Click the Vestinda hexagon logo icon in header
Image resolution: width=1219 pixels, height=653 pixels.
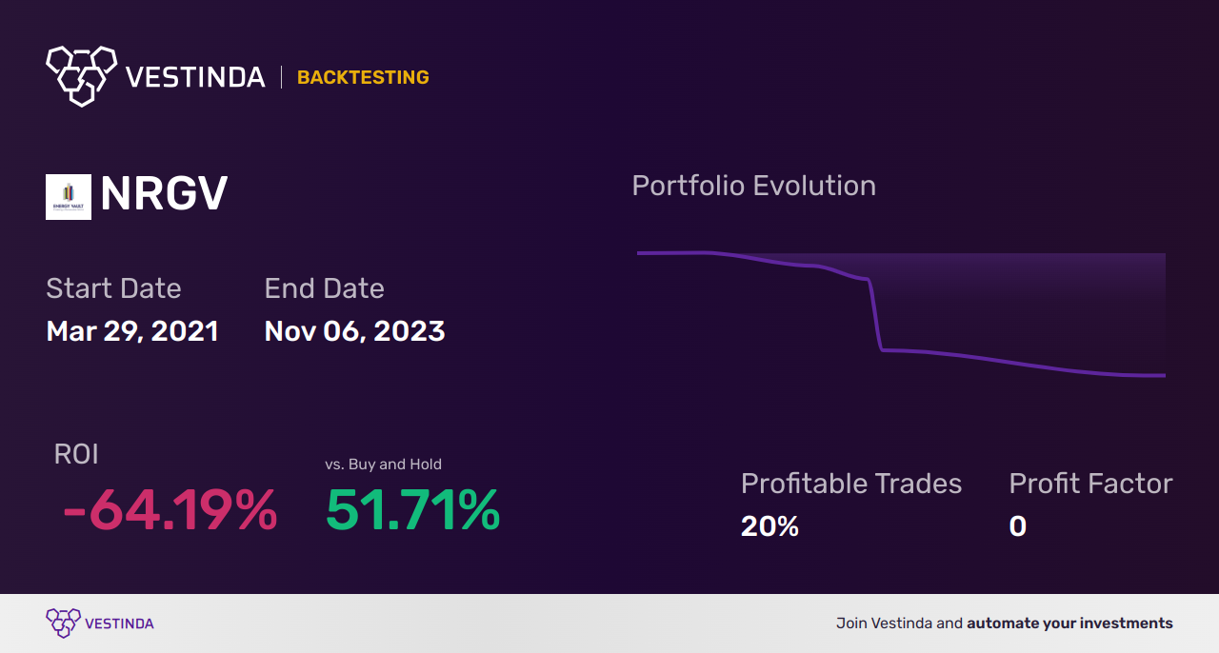click(81, 75)
